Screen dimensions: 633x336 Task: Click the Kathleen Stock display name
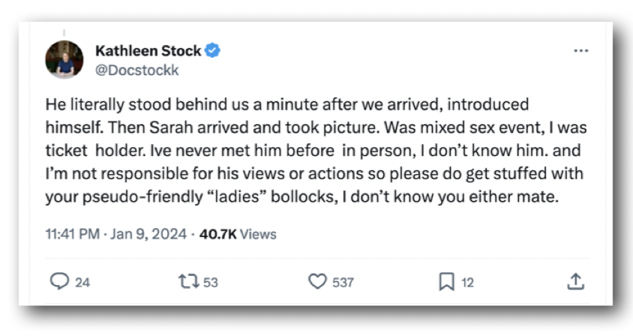tap(148, 51)
